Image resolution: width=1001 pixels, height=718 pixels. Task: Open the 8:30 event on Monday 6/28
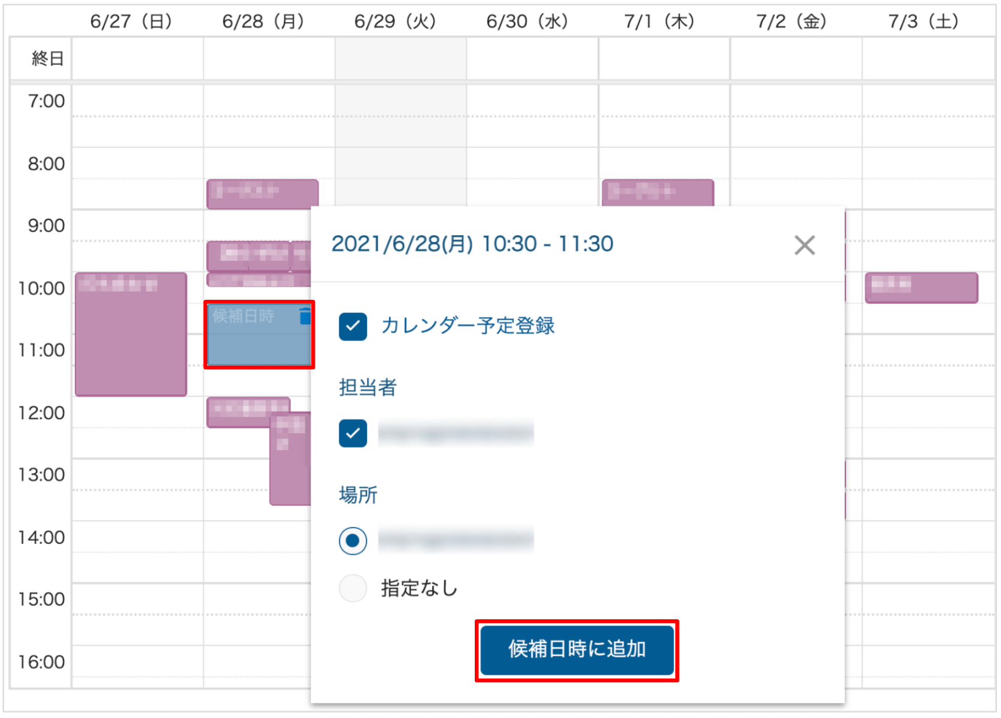point(262,194)
